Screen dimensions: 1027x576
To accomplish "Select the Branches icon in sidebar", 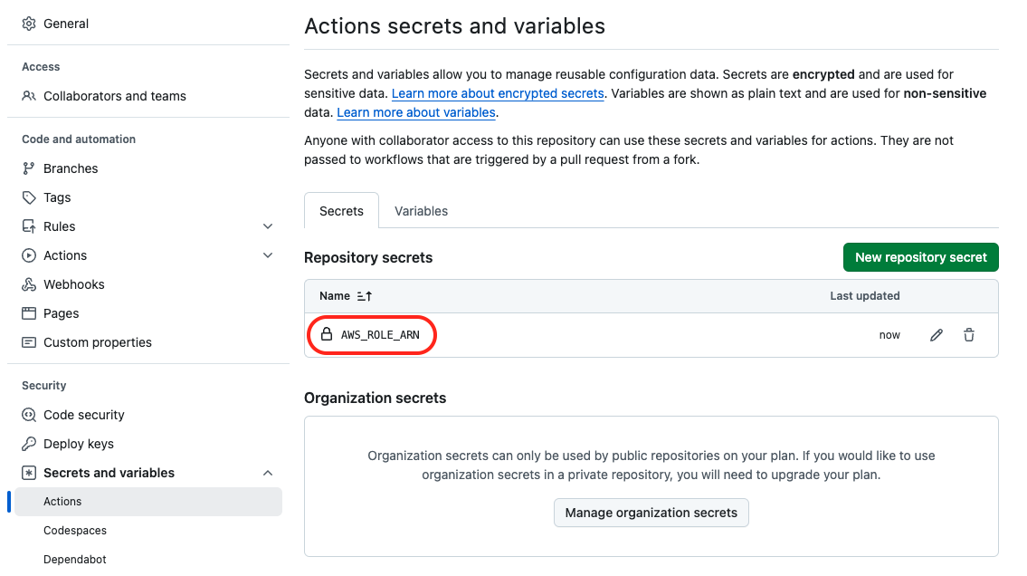I will pos(28,168).
